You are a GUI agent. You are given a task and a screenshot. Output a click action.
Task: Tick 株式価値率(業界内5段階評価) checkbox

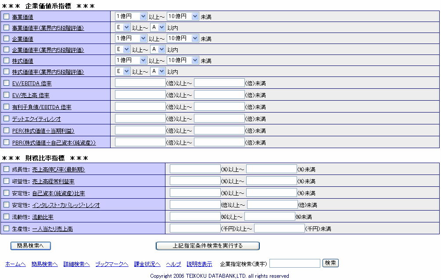[x=6, y=72]
